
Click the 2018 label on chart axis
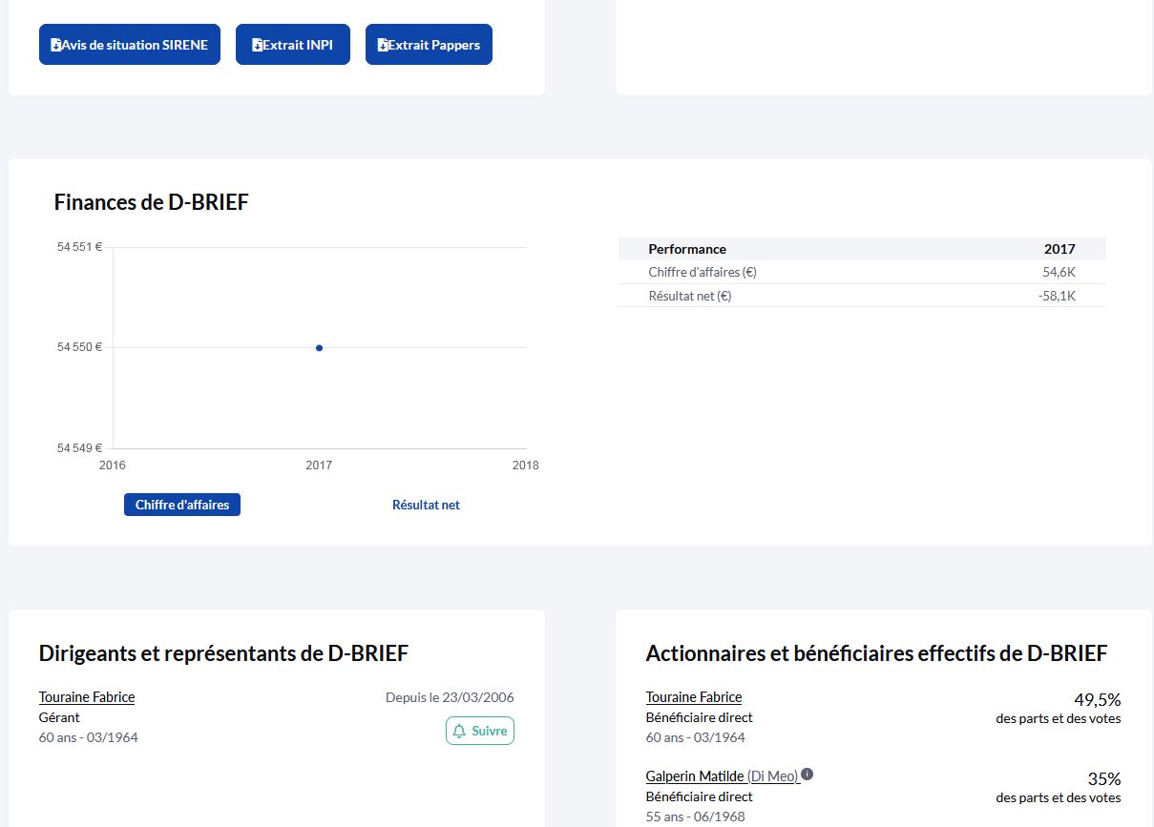pyautogui.click(x=525, y=465)
